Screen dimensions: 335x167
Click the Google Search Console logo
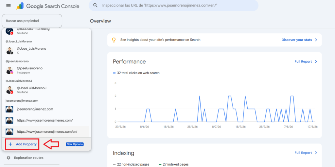click(x=48, y=6)
